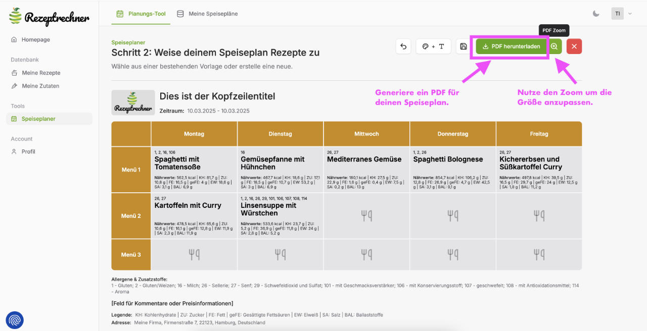Select the Spaghetti Bolognese recipe cell
This screenshot has height=331, width=647.
coord(452,170)
